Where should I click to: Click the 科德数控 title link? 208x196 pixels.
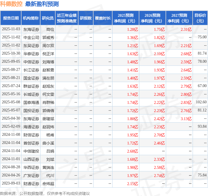pos(11,4)
